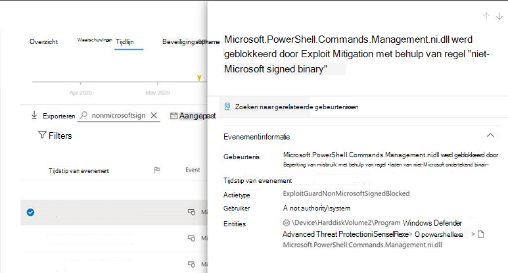Click the Exporteren download icon
The width and height of the screenshot is (508, 273).
tap(34, 115)
